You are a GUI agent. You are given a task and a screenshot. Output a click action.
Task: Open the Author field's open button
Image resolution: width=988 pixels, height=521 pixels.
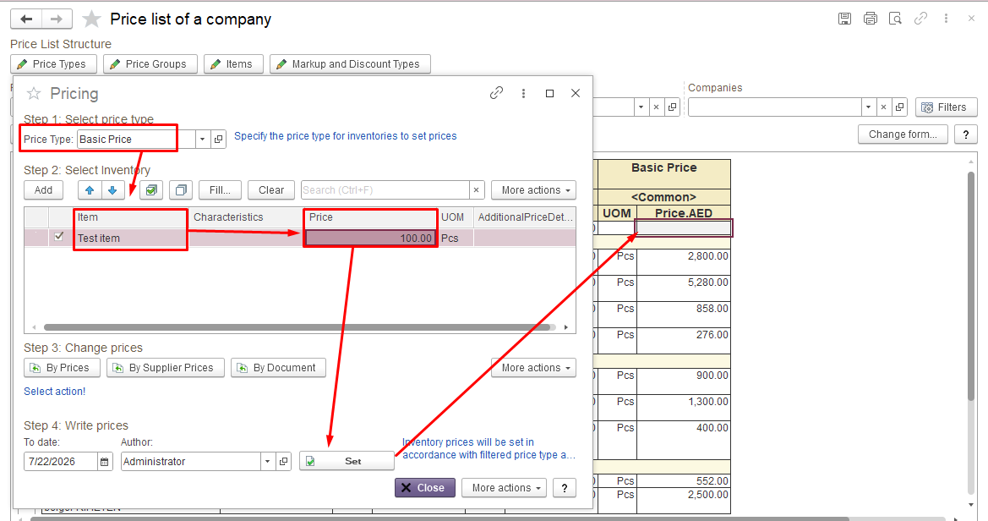click(283, 462)
